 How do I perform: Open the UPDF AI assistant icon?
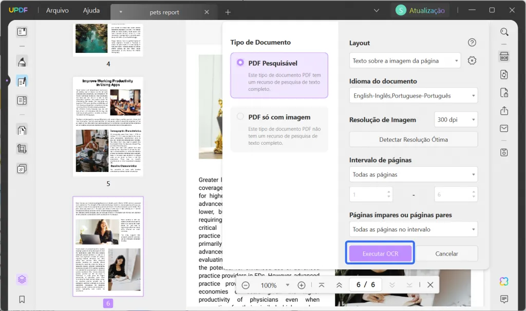tap(504, 281)
